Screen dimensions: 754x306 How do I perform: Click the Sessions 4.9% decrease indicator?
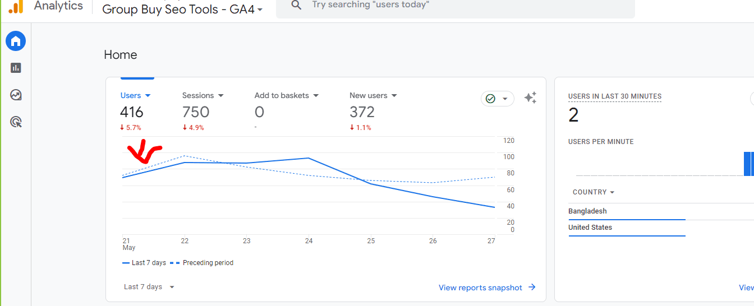click(x=193, y=128)
